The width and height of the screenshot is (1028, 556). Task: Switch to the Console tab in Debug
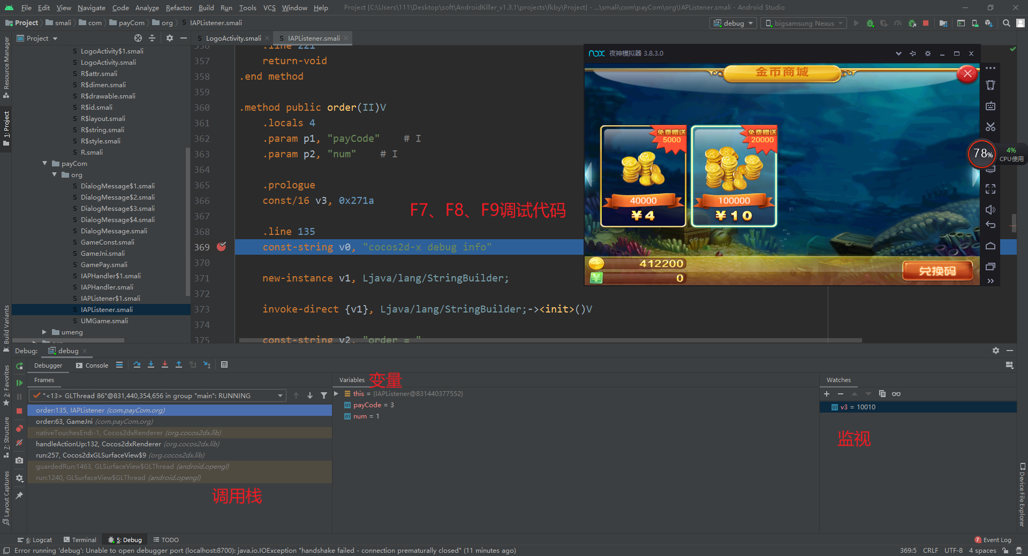pyautogui.click(x=92, y=365)
